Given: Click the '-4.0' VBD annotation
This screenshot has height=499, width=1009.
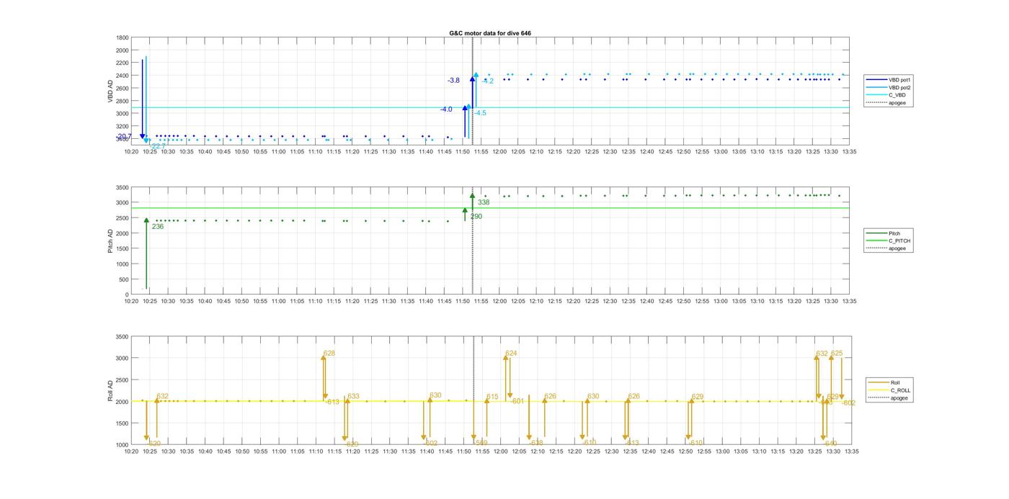Looking at the screenshot, I should coord(446,109).
